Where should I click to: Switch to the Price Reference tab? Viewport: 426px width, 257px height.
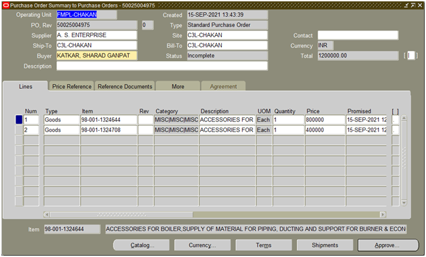coord(72,86)
